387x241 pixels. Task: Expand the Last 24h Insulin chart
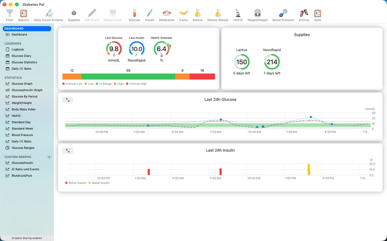(68, 150)
